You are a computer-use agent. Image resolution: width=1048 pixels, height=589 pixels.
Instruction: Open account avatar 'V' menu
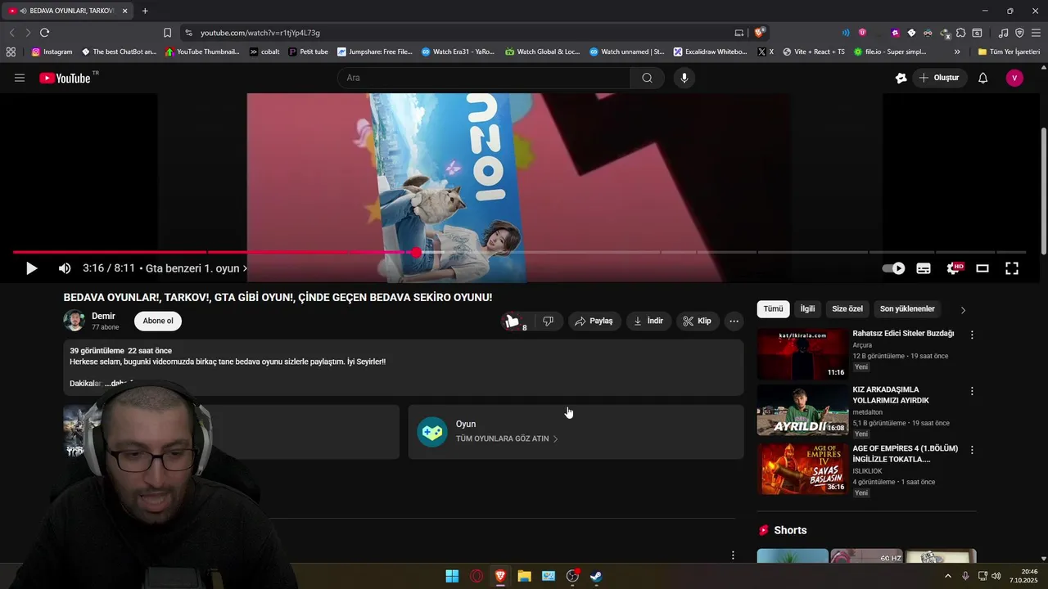[1014, 78]
